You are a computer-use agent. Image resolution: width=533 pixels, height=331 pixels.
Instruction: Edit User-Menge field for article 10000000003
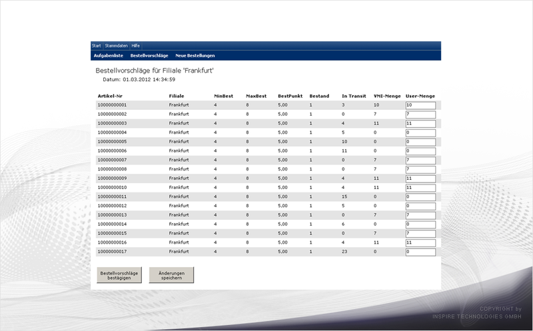pyautogui.click(x=420, y=124)
